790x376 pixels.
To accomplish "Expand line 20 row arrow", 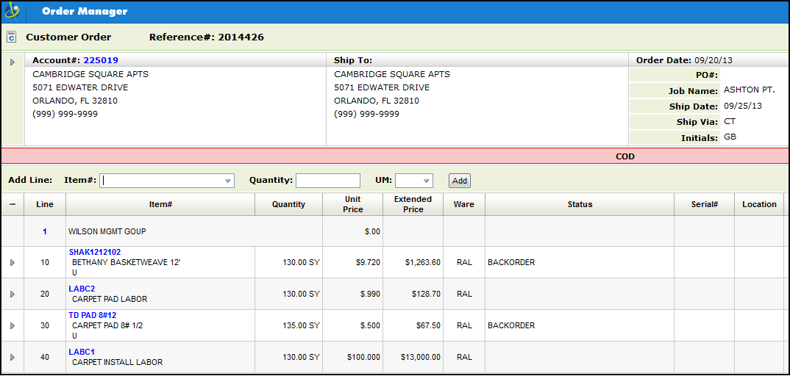I will pos(12,294).
